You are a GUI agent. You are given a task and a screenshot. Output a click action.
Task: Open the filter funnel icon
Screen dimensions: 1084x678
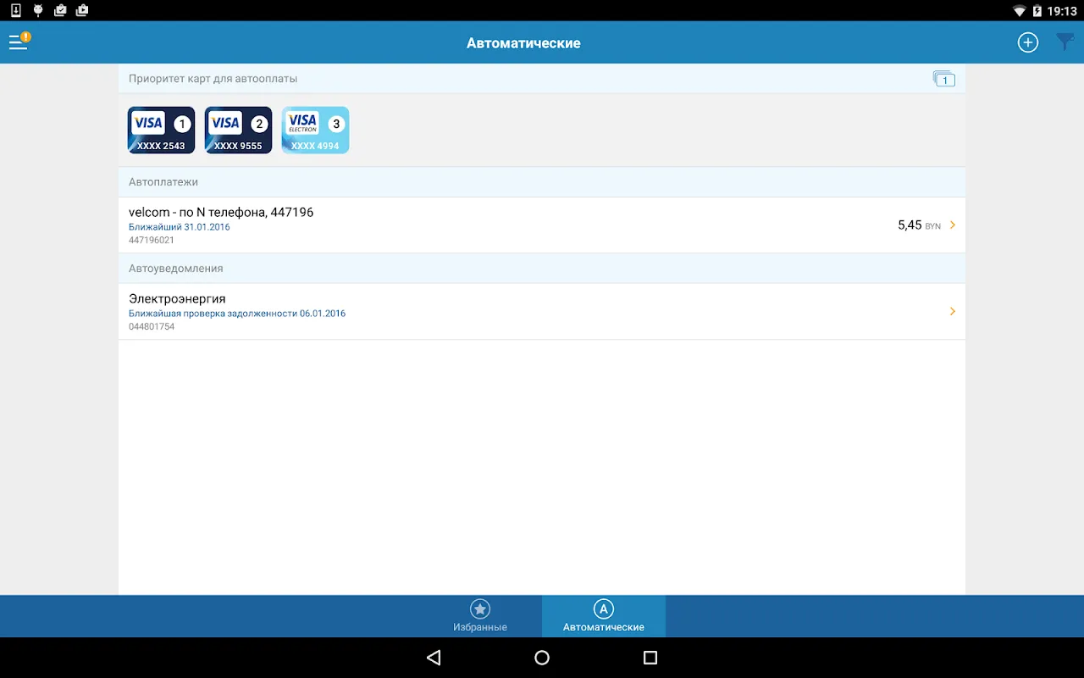1065,42
